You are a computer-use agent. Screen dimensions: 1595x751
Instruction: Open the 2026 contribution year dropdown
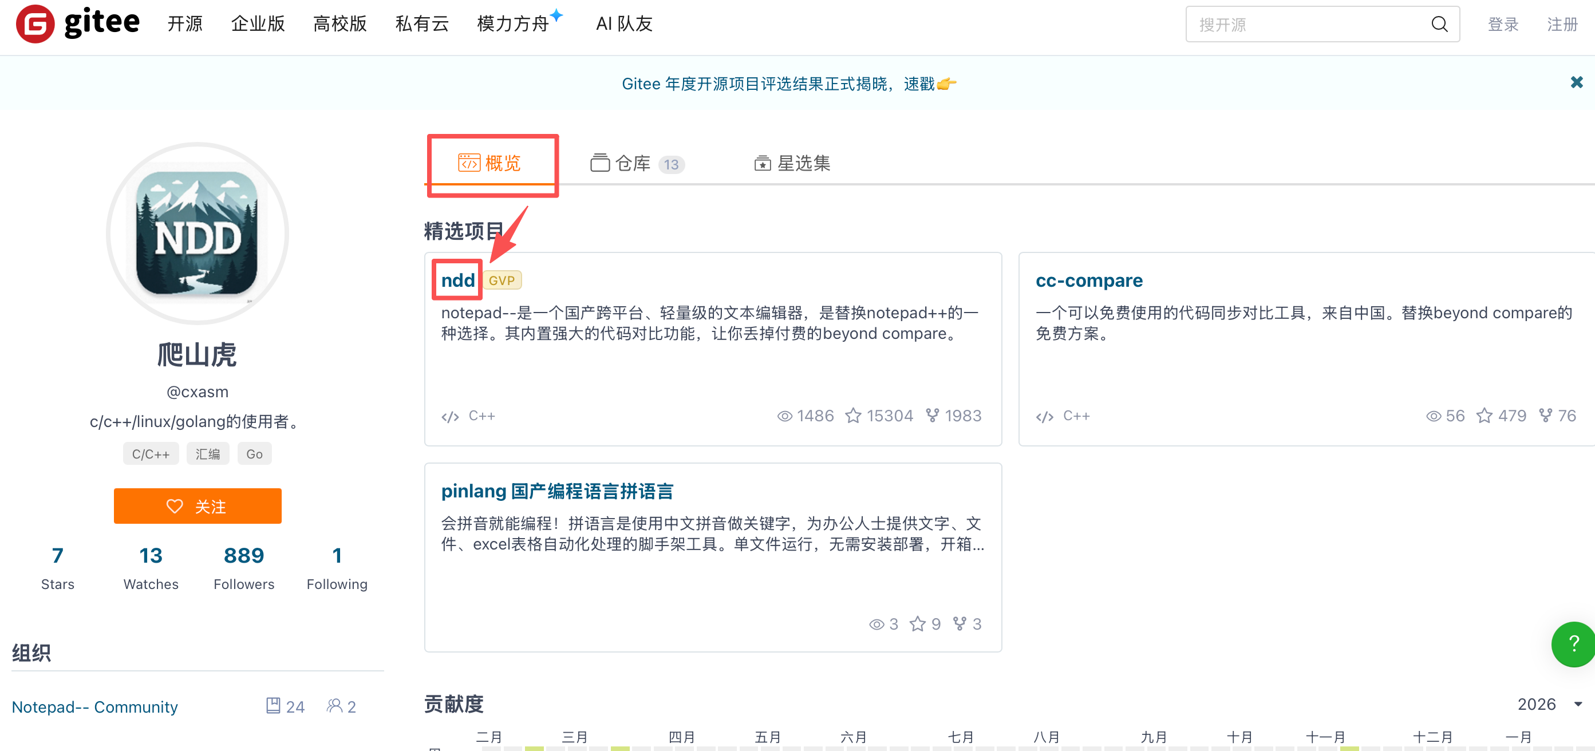pos(1549,704)
